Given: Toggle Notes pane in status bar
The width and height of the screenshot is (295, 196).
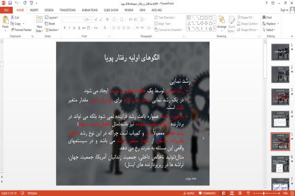Looking at the screenshot, I should click(189, 194).
